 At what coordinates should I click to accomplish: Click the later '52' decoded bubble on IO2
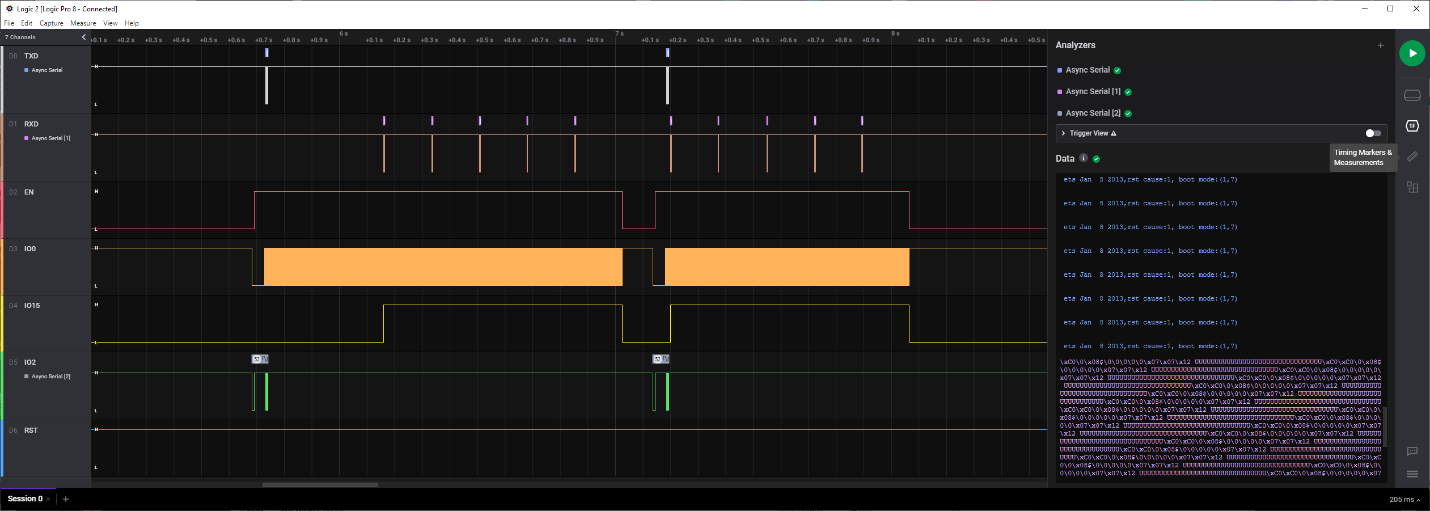657,359
